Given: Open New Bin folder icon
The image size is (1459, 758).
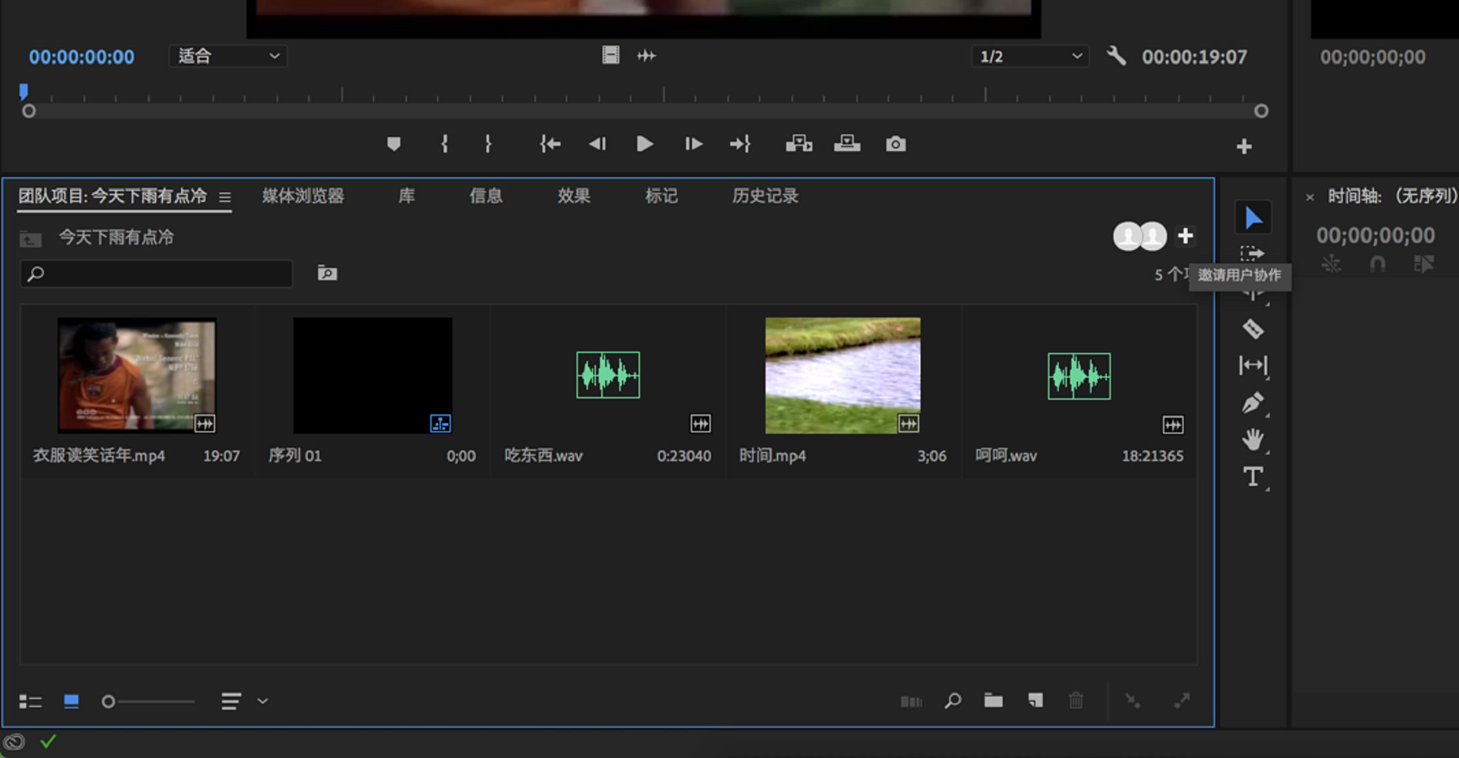Looking at the screenshot, I should click(x=993, y=701).
